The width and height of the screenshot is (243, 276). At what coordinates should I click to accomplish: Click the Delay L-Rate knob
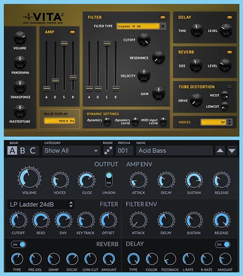(x=188, y=259)
